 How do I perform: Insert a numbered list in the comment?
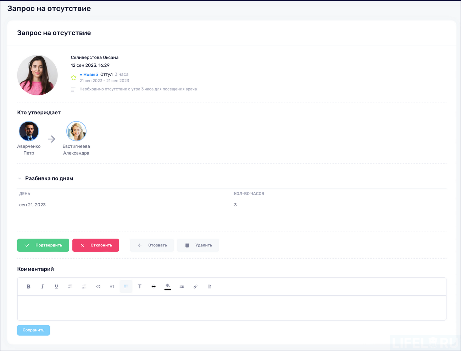pos(84,286)
